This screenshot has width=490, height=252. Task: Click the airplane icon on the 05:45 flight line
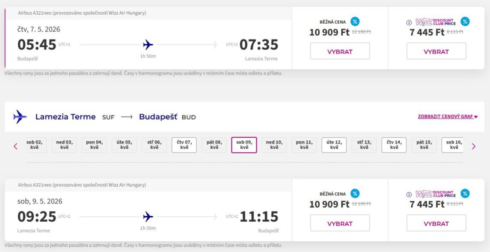click(x=148, y=44)
